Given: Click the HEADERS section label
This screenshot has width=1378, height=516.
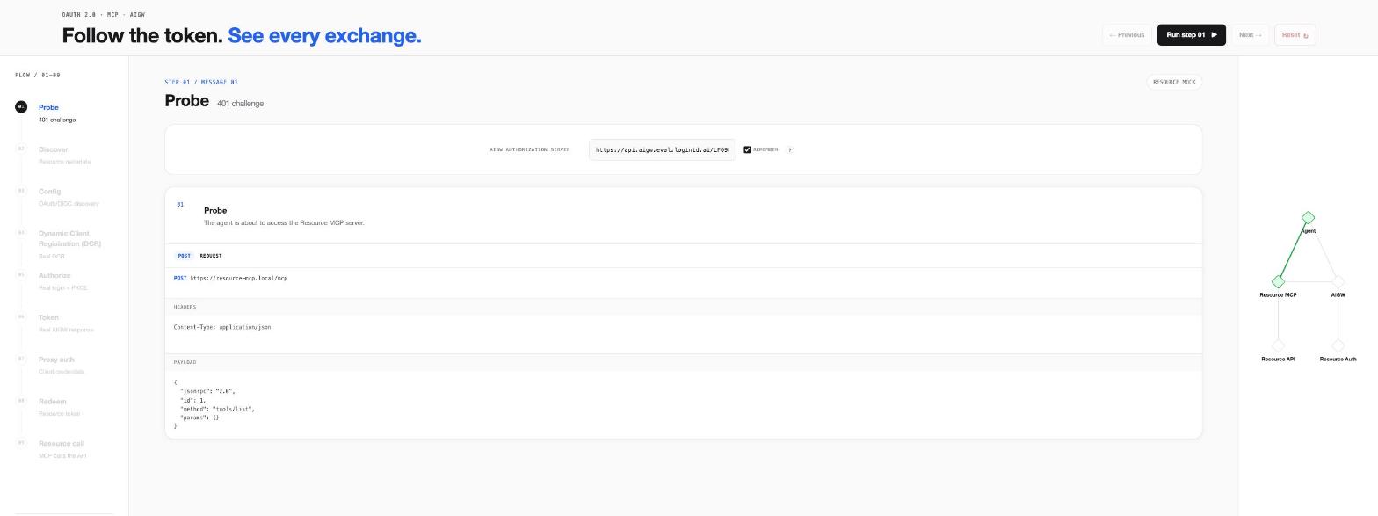Looking at the screenshot, I should 185,307.
